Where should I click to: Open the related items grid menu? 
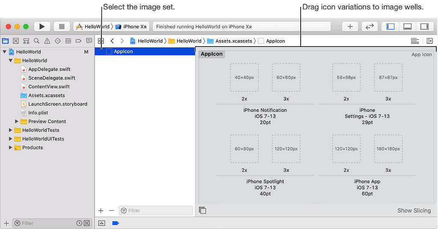(x=101, y=41)
